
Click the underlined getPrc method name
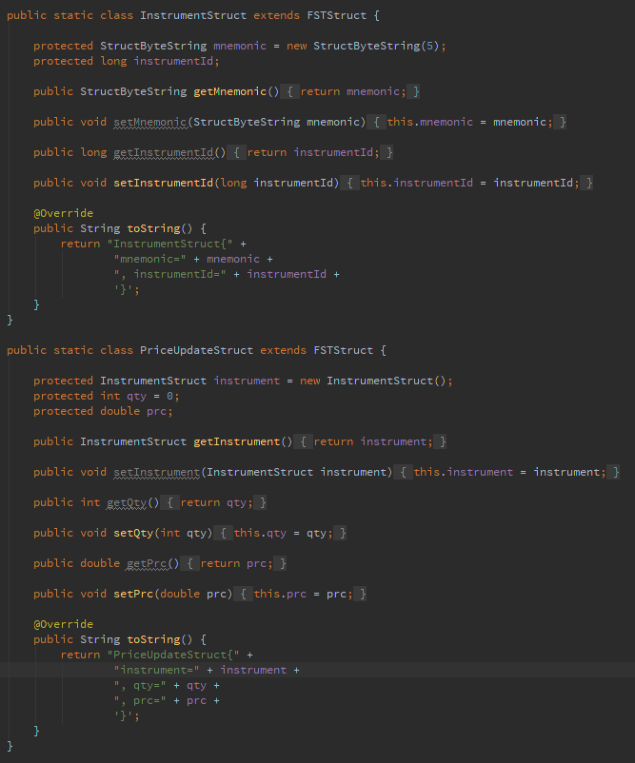tap(147, 564)
